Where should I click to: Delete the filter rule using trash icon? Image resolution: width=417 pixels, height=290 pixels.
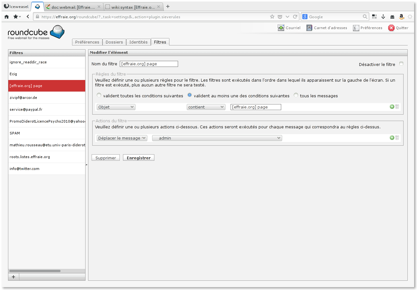397,107
